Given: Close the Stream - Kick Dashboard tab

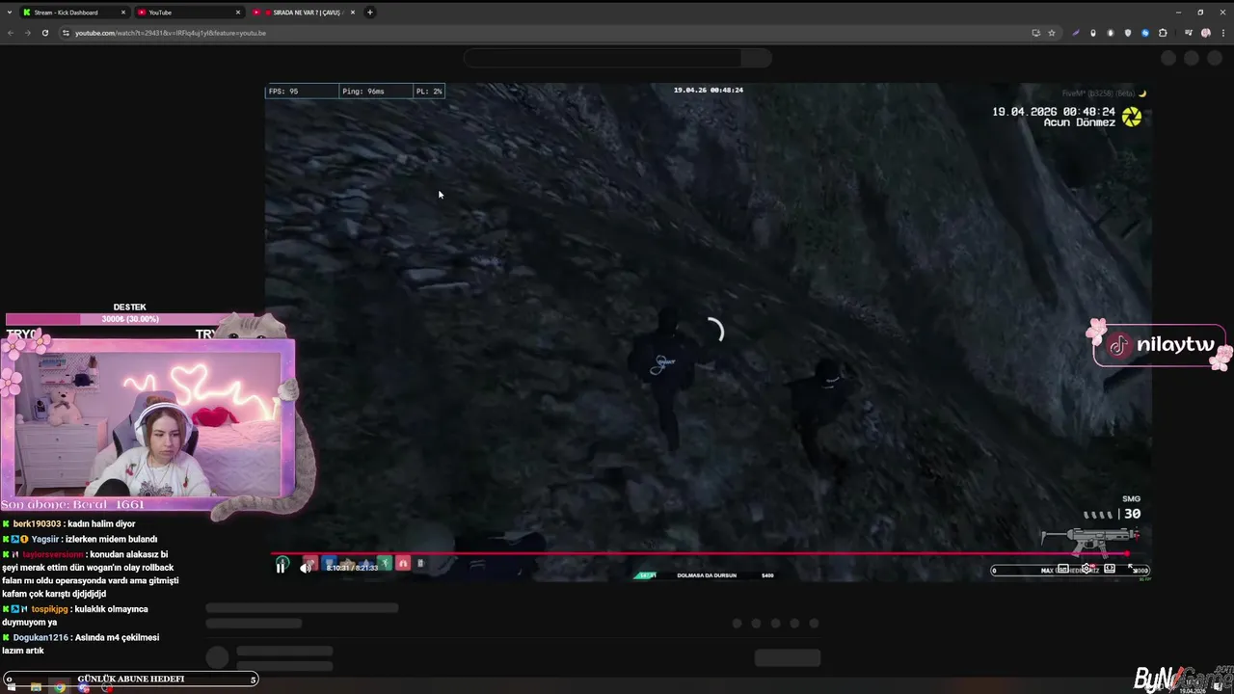Looking at the screenshot, I should click(x=123, y=13).
